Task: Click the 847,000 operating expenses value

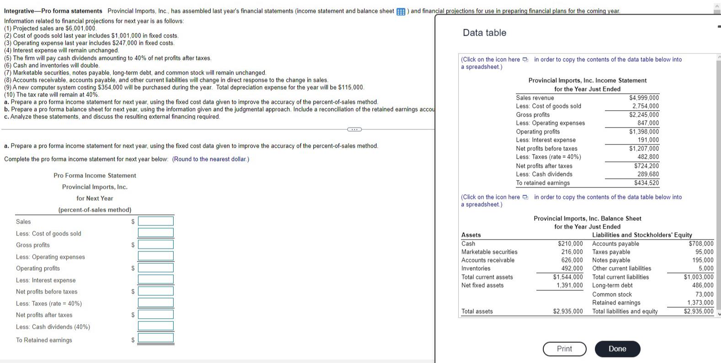Action: click(x=648, y=123)
